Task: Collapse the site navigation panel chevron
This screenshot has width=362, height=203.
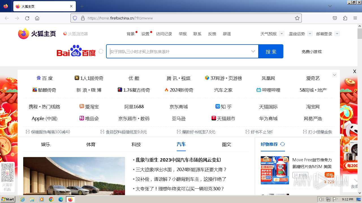Action: [x=335, y=75]
